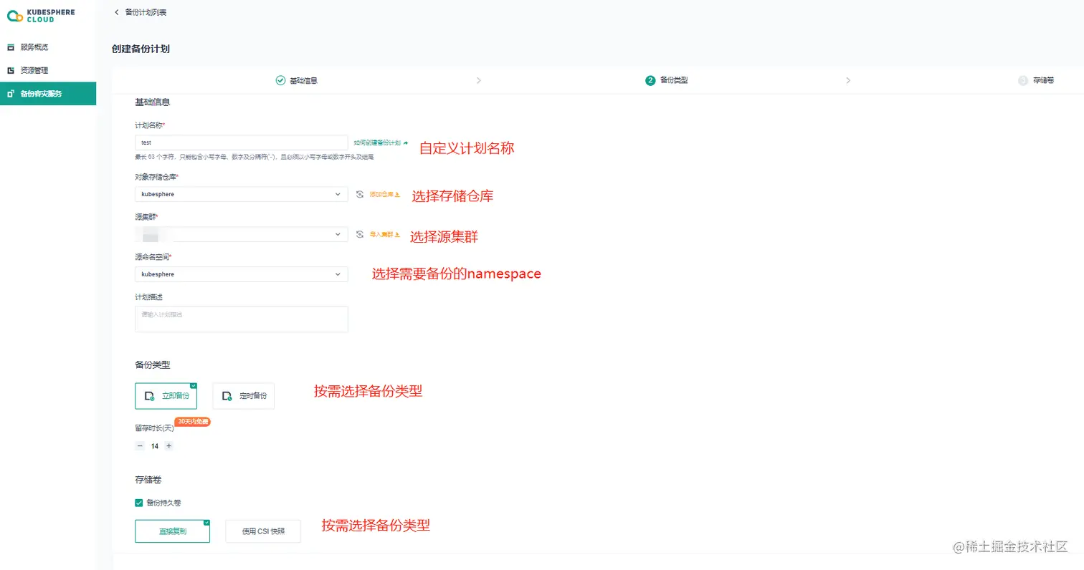This screenshot has height=570, width=1084.
Task: Click the step arrow after 基础信息
Action: (x=479, y=80)
